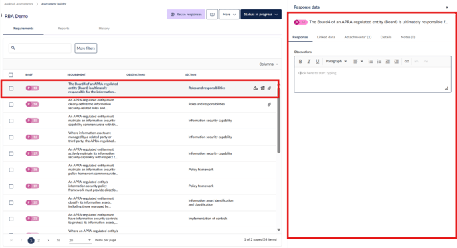Check the box for requirement 15

tap(11, 121)
